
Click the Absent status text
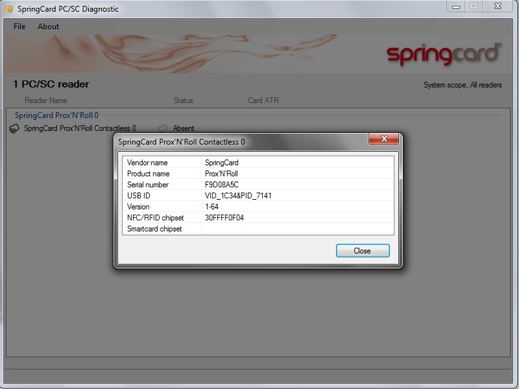(x=184, y=128)
